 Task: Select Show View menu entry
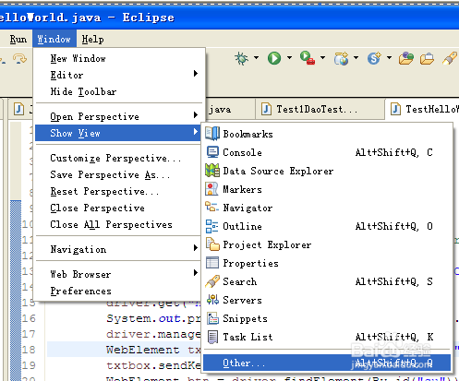[118, 133]
